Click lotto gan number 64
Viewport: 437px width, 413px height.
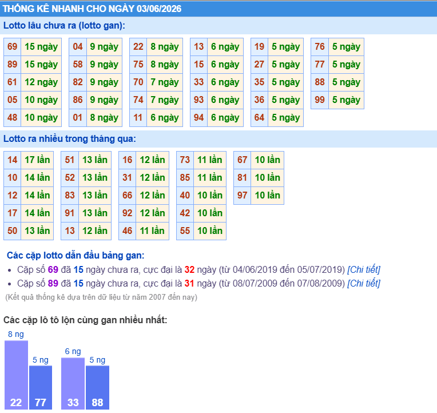click(x=259, y=118)
